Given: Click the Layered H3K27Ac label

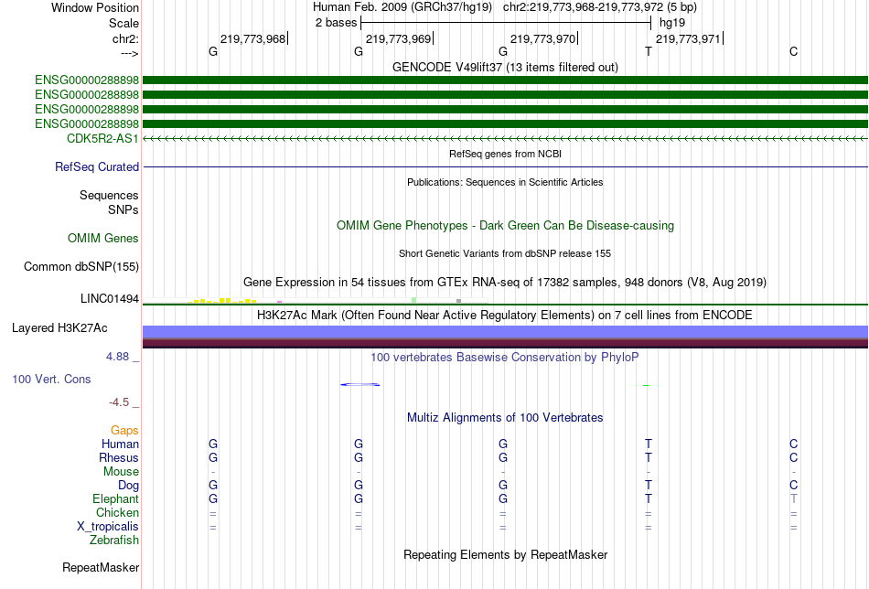Looking at the screenshot, I should coord(59,328).
